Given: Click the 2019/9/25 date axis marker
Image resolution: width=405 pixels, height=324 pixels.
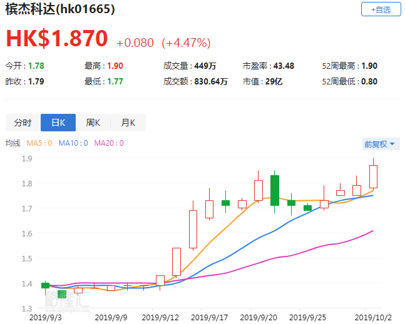Looking at the screenshot, I should coord(307,318).
